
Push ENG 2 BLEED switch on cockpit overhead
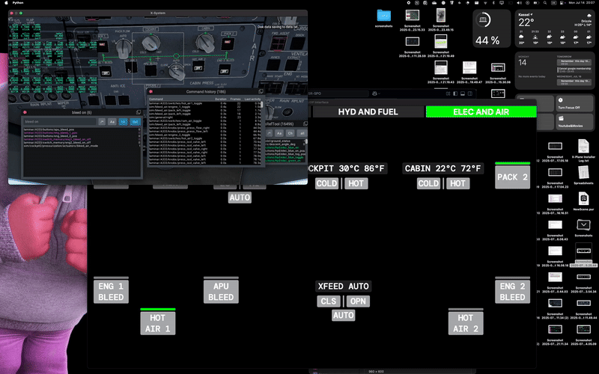pos(224,70)
